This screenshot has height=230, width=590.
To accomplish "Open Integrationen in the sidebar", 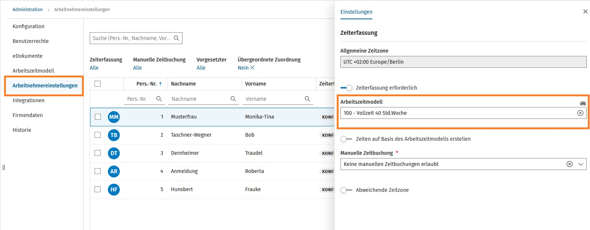I will 29,100.
